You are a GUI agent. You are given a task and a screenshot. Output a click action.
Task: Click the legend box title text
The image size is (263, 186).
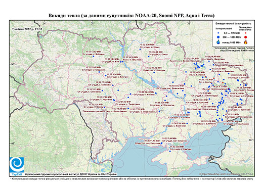pyautogui.click(x=234, y=24)
